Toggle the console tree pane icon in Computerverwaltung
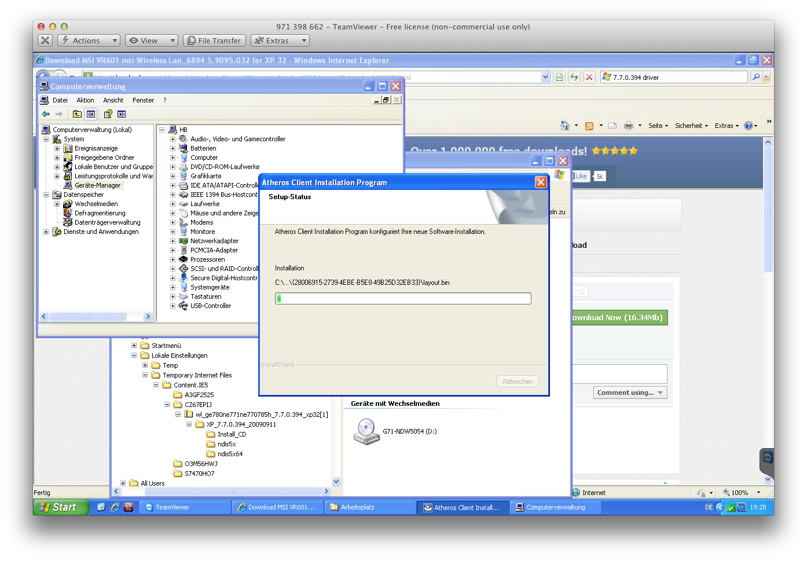 91,114
